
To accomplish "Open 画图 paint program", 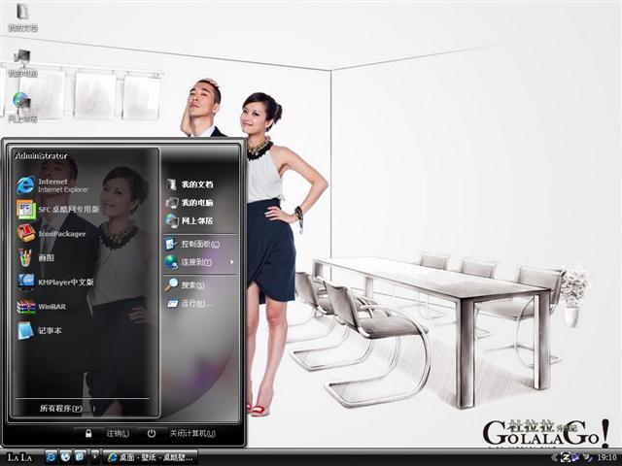I will tap(36, 257).
